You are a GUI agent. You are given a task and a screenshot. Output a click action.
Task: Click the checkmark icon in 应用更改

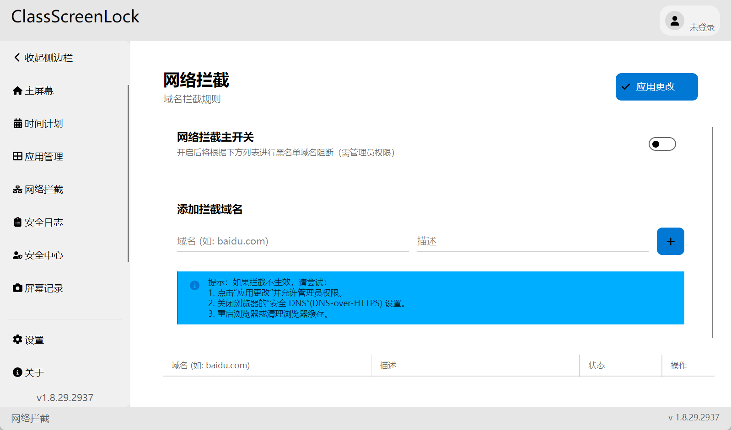(626, 87)
